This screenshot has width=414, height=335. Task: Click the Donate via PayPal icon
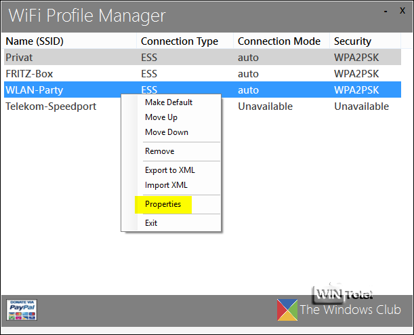tap(22, 309)
